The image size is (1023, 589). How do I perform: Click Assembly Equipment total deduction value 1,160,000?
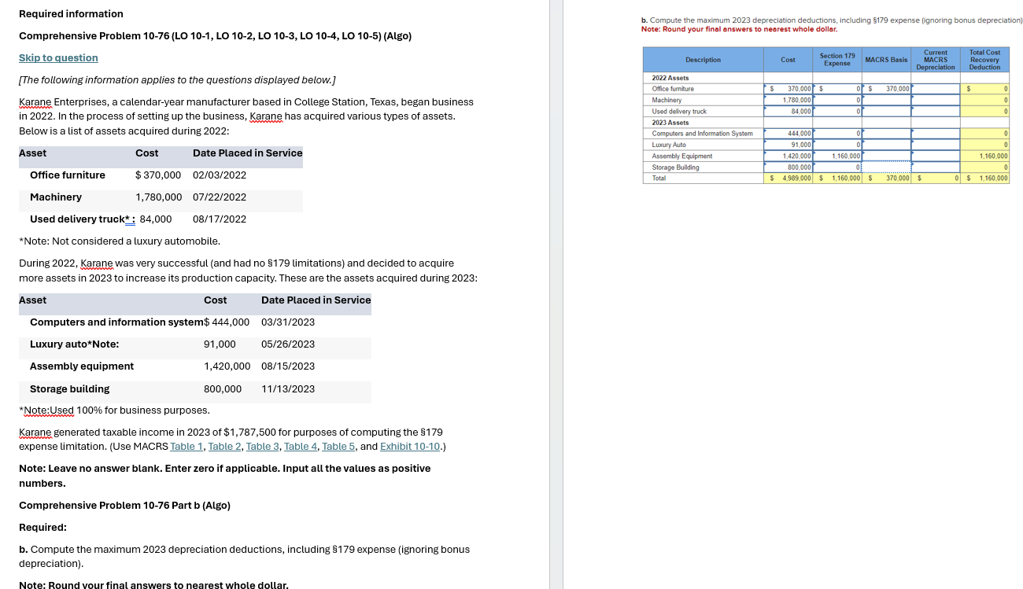coord(993,156)
